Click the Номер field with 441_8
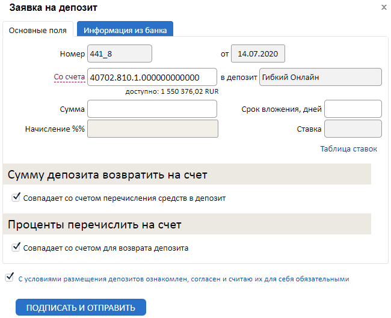Image resolution: width=391 pixels, height=318 pixels. click(x=120, y=54)
